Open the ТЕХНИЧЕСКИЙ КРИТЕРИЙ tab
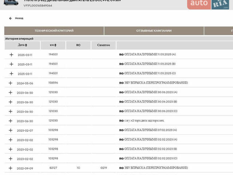 click(54, 31)
